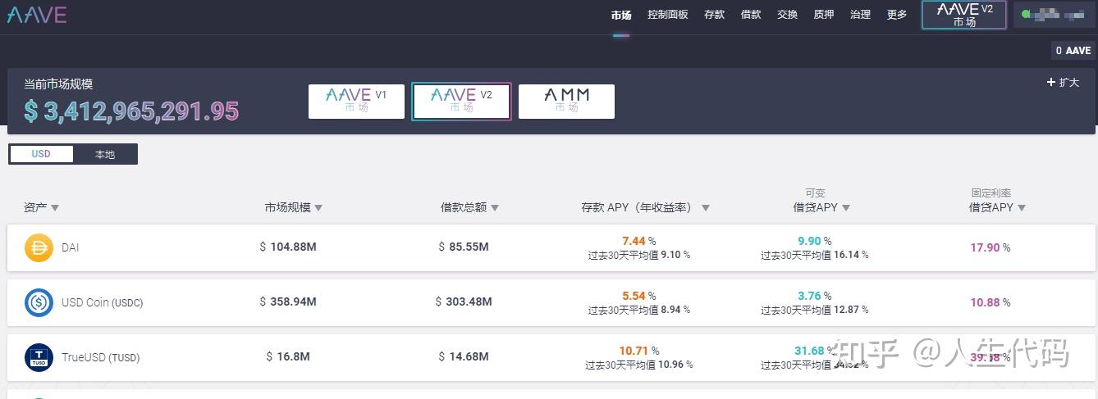
Task: Select the AAVE V2 市场 card
Action: (x=461, y=102)
